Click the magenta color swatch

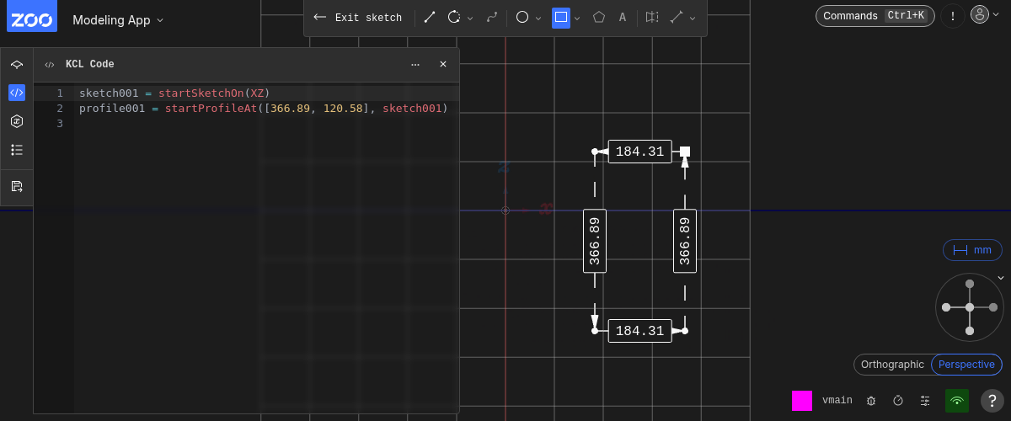[801, 401]
